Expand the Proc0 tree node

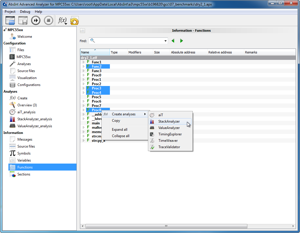tap(83, 75)
